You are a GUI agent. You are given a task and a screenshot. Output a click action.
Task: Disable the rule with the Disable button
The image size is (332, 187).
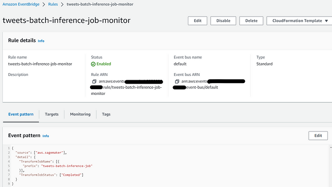point(223,21)
